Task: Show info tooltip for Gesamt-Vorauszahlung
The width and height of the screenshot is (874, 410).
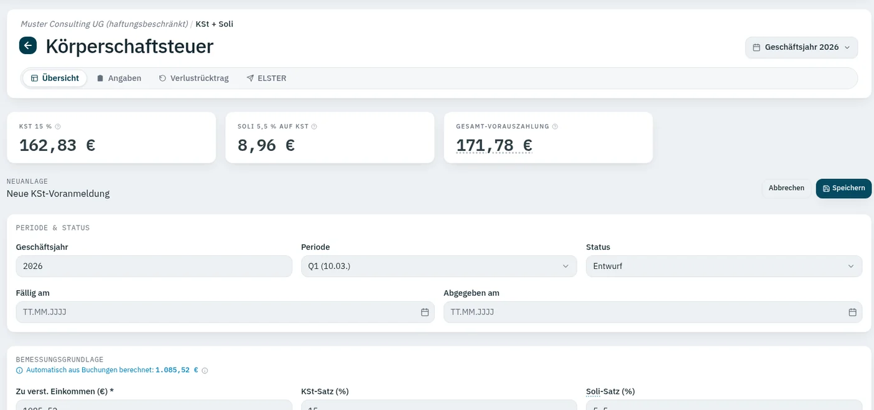Action: coord(555,127)
